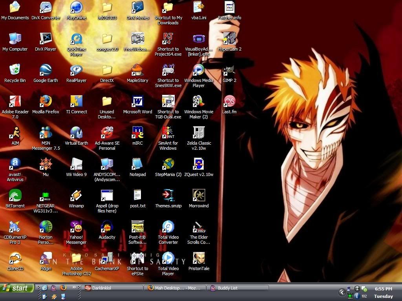Click the Yahoo! Messenger desktop icon
The width and height of the screenshot is (402, 301).
(76, 233)
